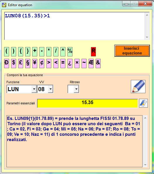This screenshot has width=154, height=174.
Task: Click description box scrollbar down arrow
Action: [x=145, y=165]
